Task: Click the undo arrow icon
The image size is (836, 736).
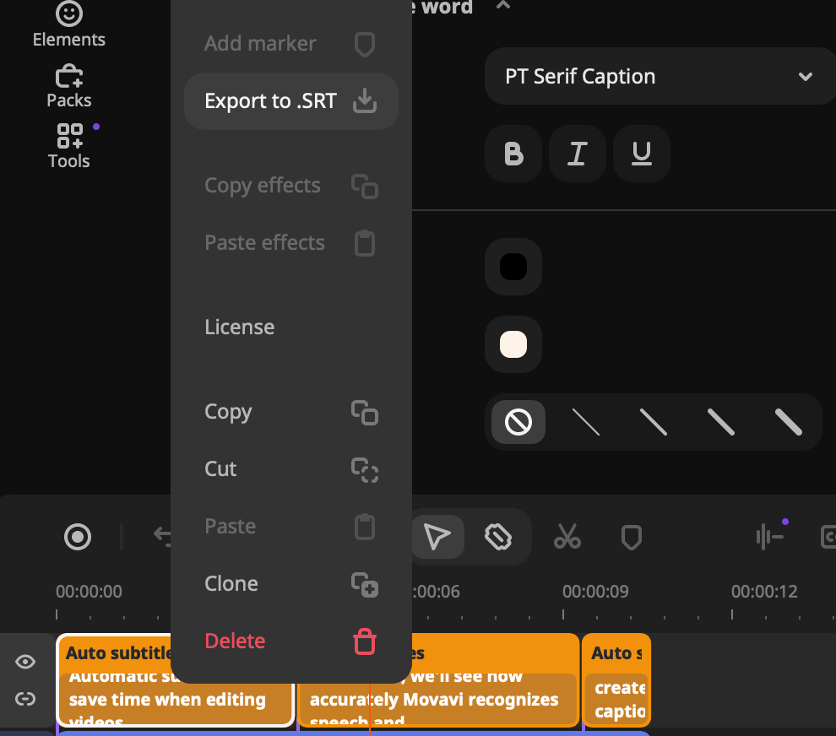Action: pos(162,536)
